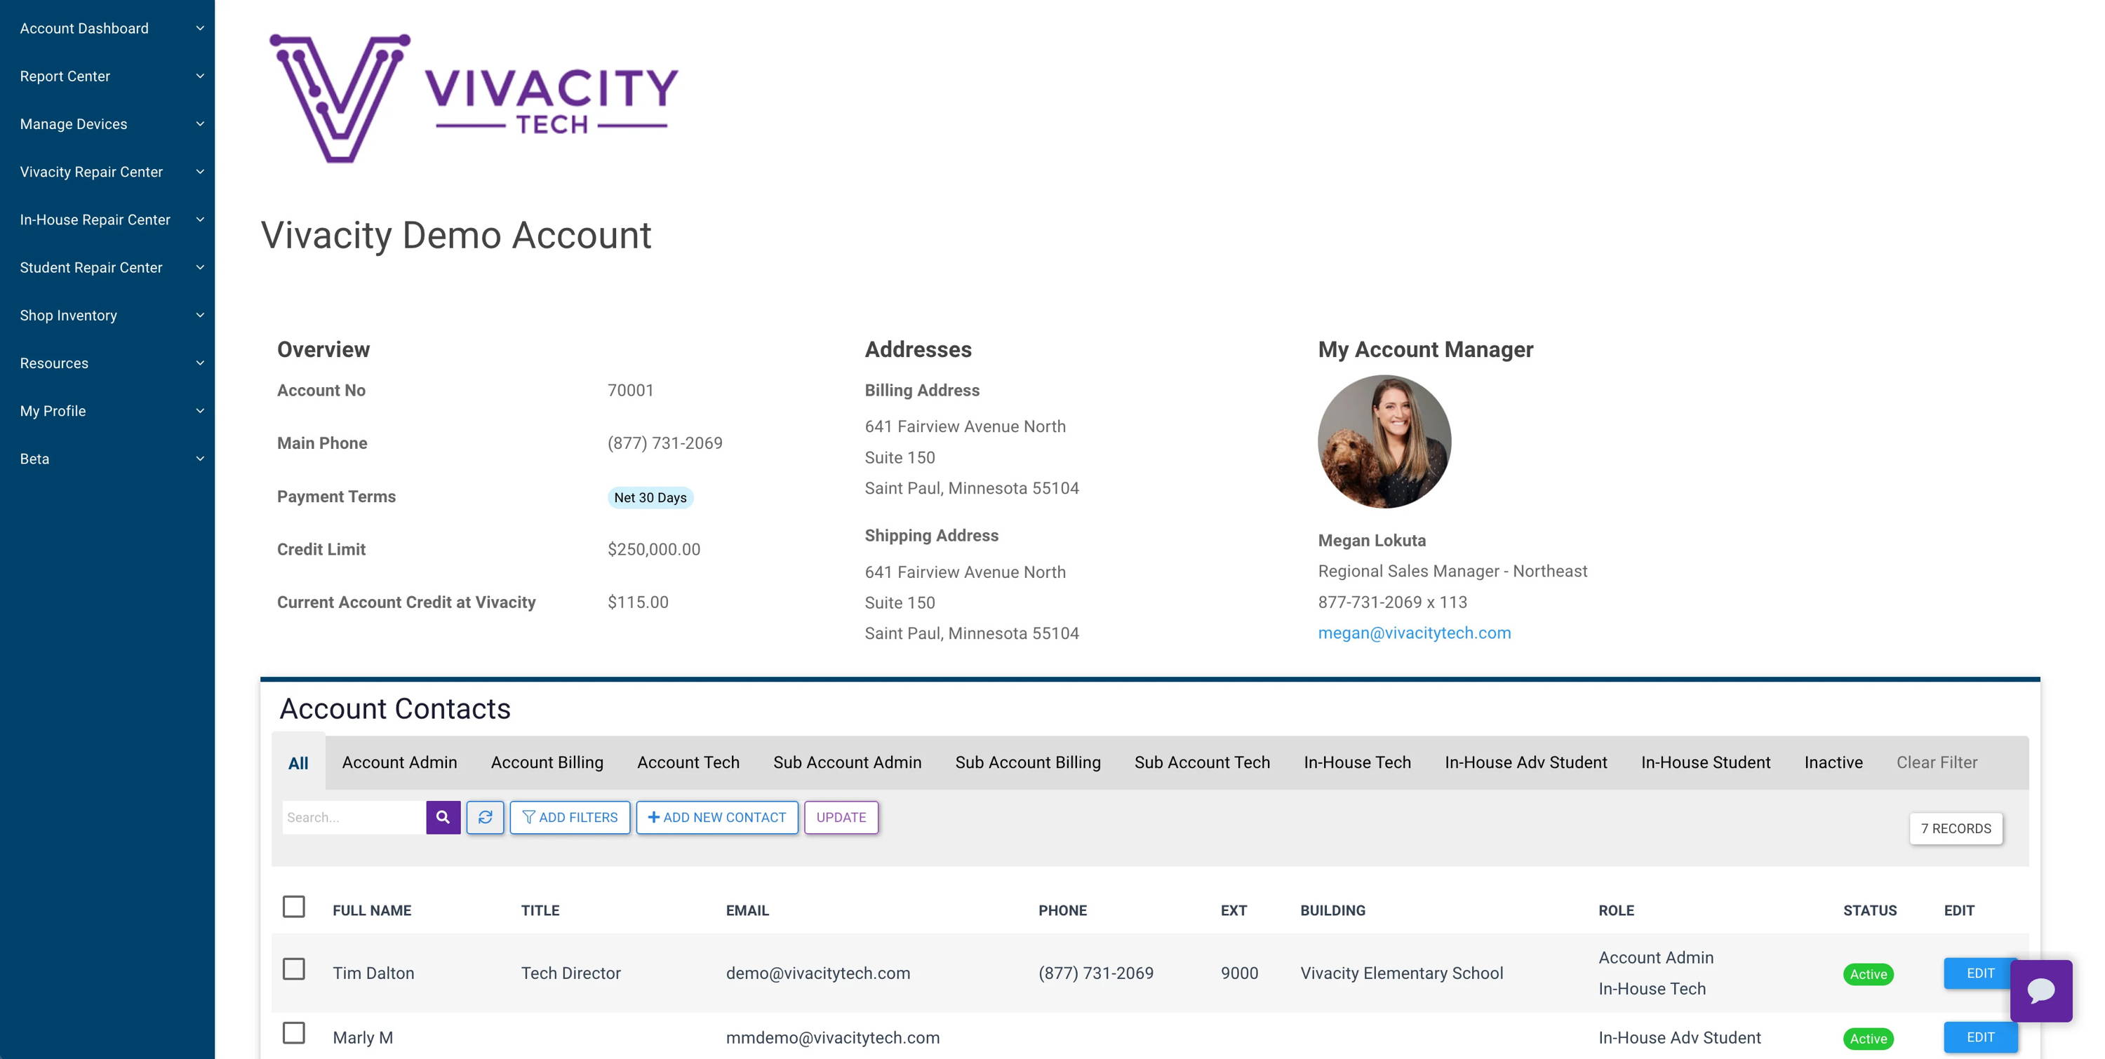Screen dimensions: 2105x1059
Task: Open the Sub Account Tech tab
Action: 1202,762
